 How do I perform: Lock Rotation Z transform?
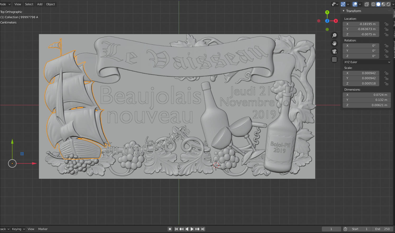(x=386, y=56)
